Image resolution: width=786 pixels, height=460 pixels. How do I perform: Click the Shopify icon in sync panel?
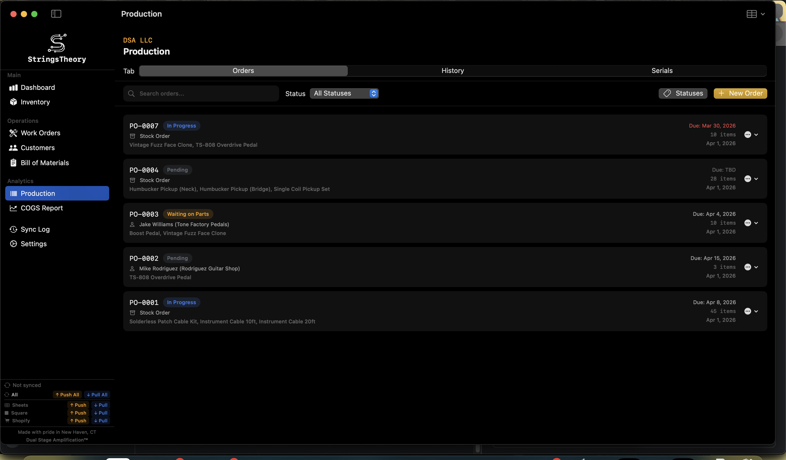coord(7,421)
